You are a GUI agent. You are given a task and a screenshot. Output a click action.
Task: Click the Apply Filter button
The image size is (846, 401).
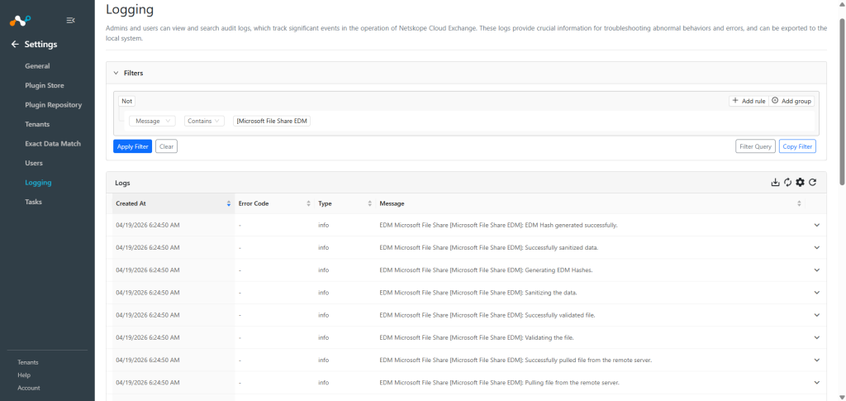pyautogui.click(x=133, y=146)
